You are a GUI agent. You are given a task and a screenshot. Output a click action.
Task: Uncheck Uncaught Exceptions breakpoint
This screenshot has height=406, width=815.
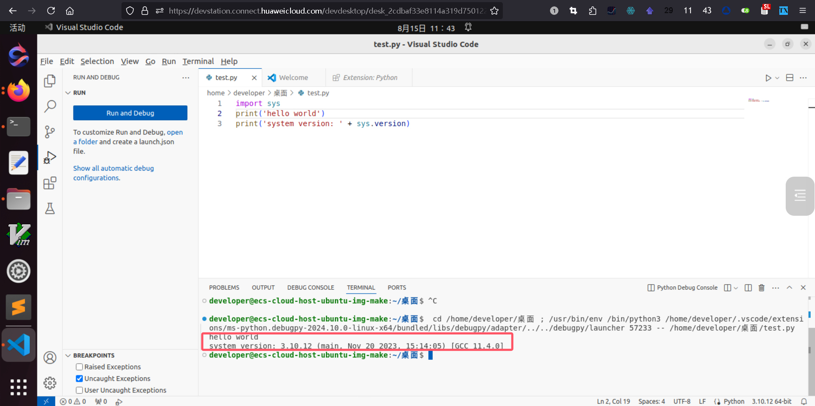79,378
